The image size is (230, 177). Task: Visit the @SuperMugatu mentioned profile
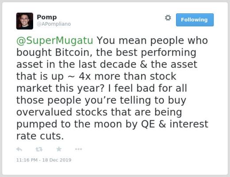pos(55,40)
